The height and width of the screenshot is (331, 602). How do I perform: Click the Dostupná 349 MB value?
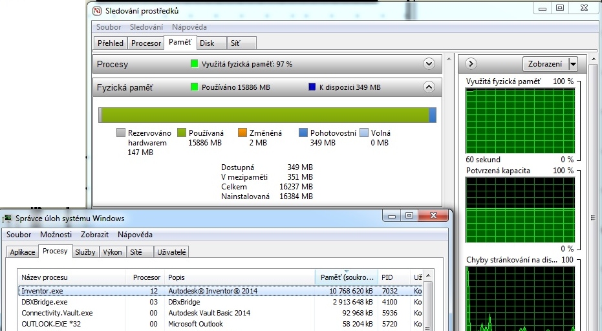tap(300, 167)
